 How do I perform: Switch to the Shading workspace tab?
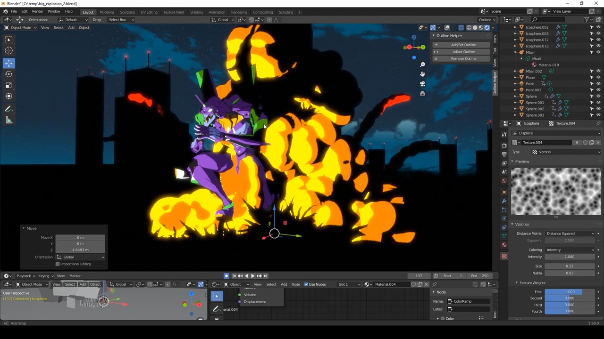coord(196,12)
